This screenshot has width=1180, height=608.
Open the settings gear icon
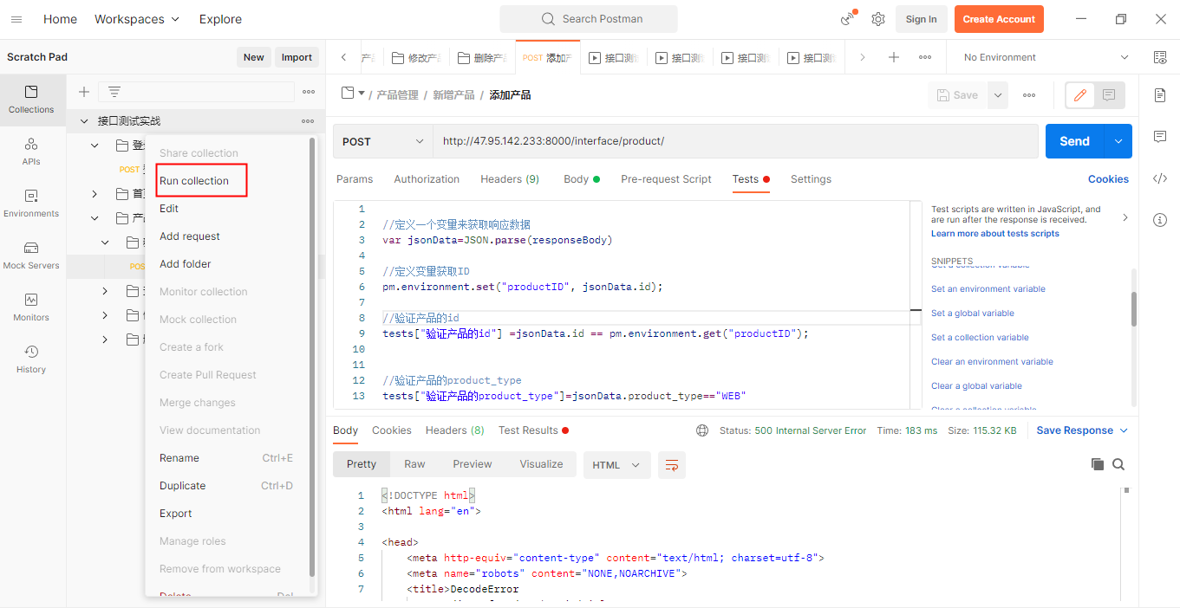[878, 19]
